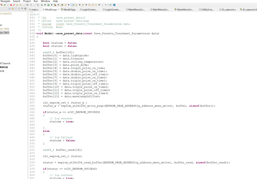
Task: Collapse all items in the Project Explorer
Action: [x=10, y=9]
